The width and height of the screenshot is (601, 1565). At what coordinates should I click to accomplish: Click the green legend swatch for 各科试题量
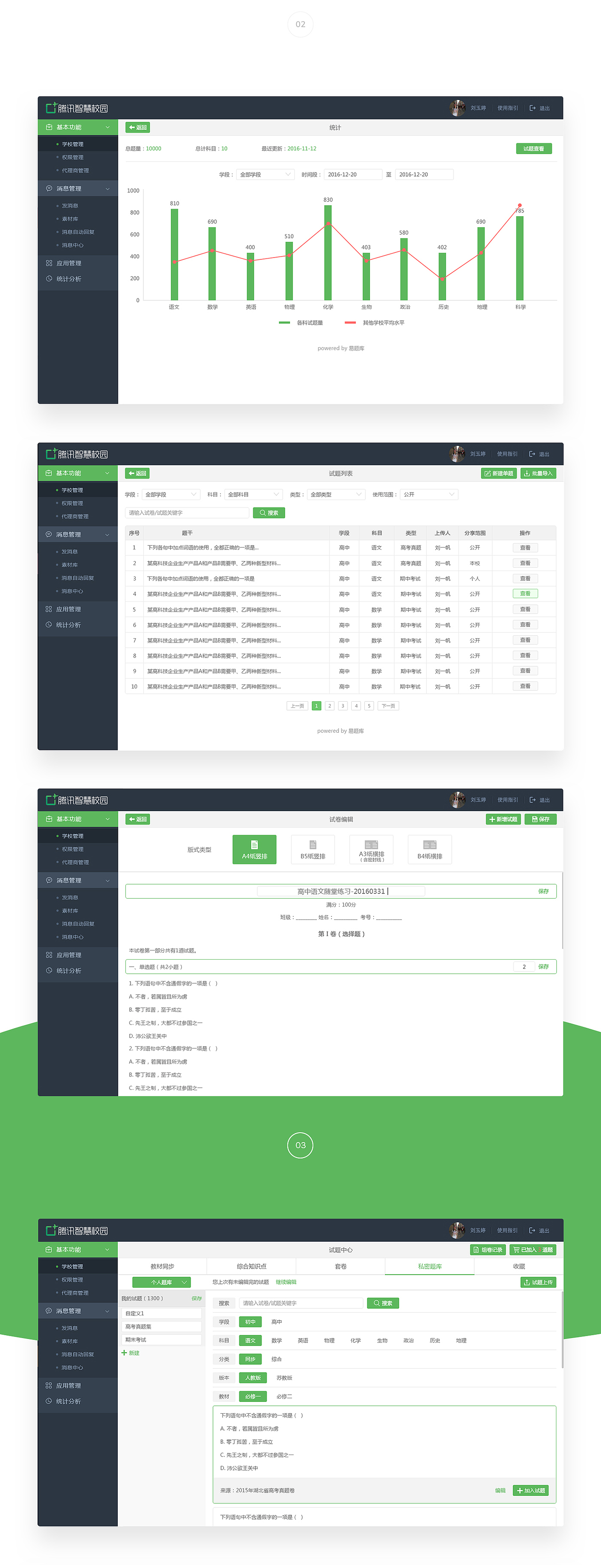click(x=284, y=322)
